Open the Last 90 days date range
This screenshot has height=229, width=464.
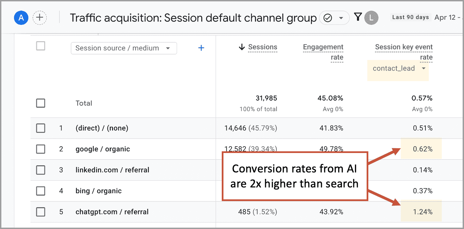point(410,17)
